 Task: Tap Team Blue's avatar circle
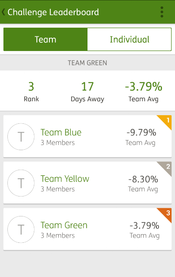pos(21,137)
